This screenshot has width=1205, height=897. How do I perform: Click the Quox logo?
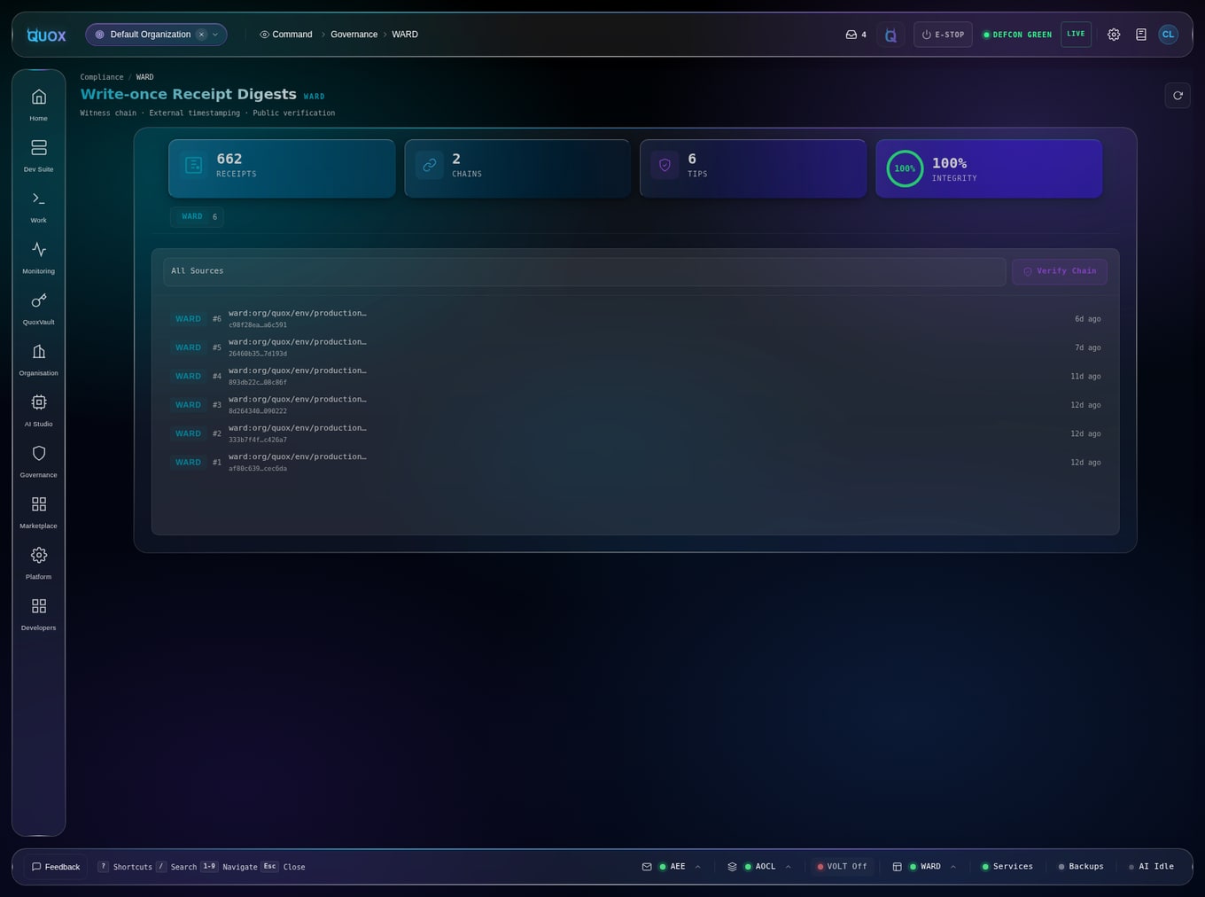coord(46,35)
